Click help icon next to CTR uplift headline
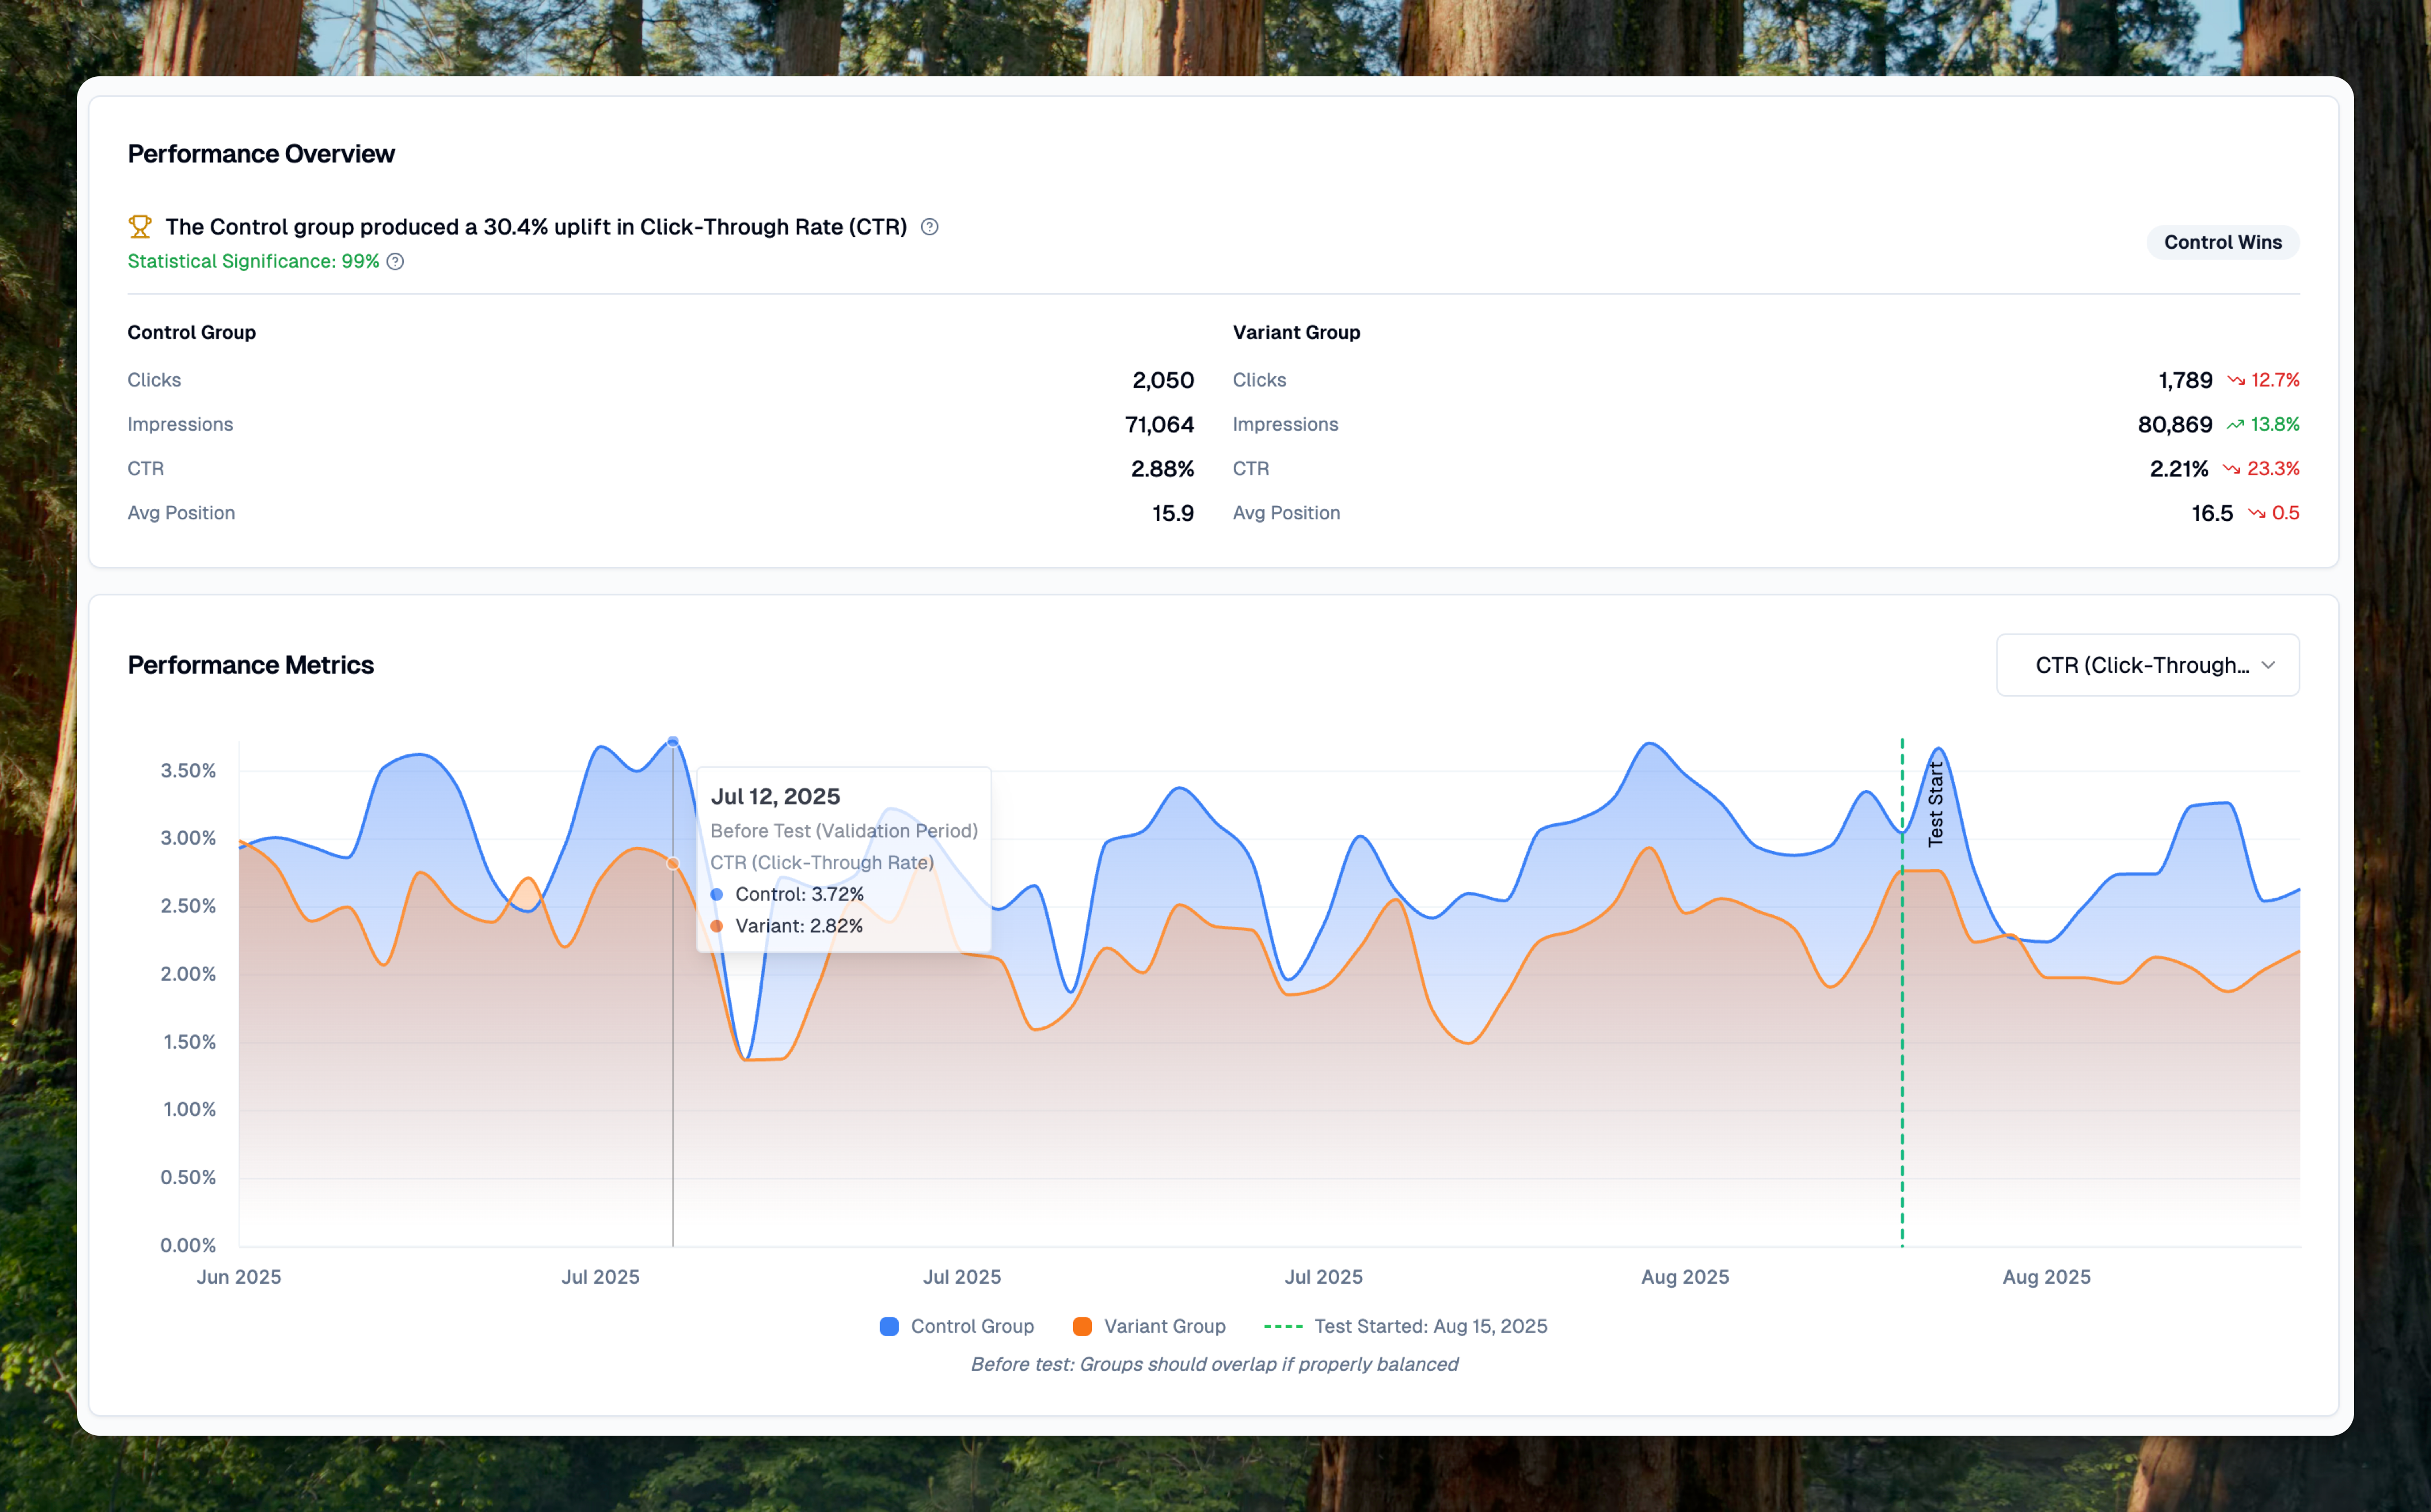Image resolution: width=2431 pixels, height=1512 pixels. (x=930, y=227)
